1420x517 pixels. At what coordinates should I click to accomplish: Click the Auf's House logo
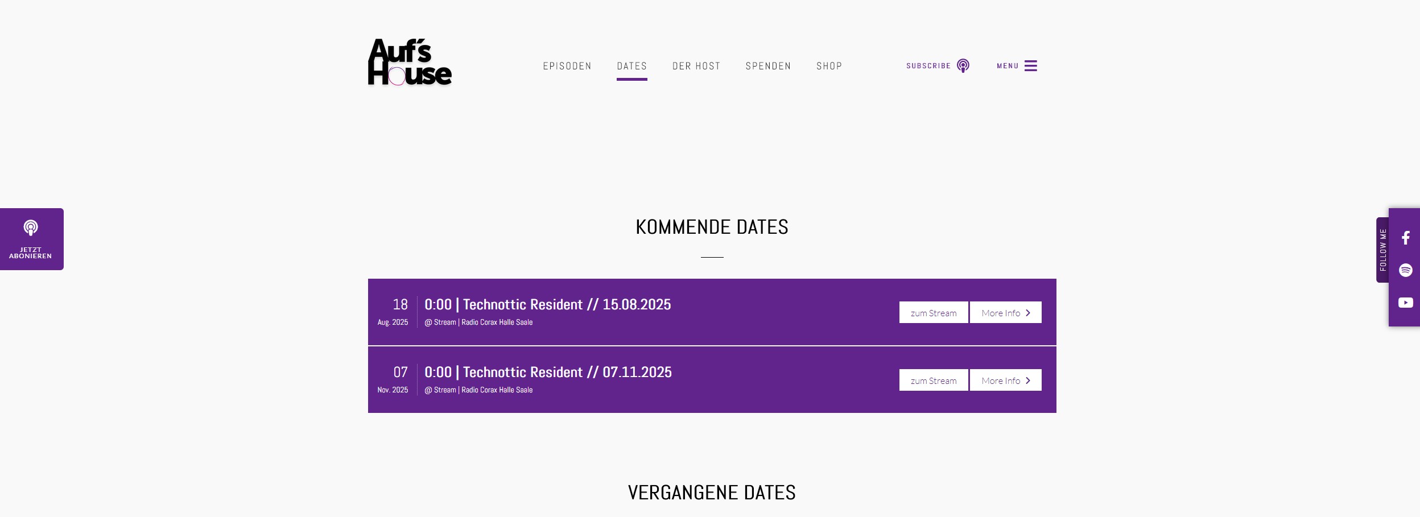point(410,62)
